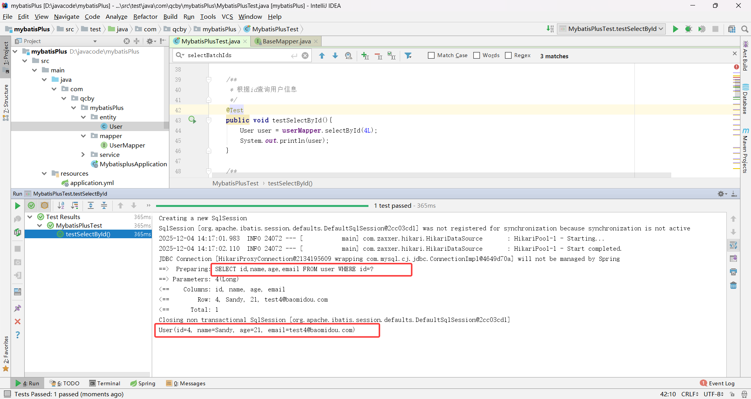Image resolution: width=751 pixels, height=399 pixels.
Task: Start debugging with the bug icon
Action: tap(688, 29)
